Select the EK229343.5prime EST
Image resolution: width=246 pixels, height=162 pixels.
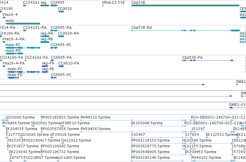pyautogui.click(x=10, y=155)
